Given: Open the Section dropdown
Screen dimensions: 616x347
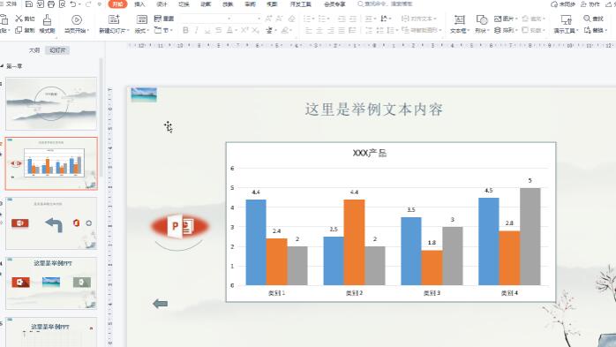Looking at the screenshot, I should click(163, 30).
